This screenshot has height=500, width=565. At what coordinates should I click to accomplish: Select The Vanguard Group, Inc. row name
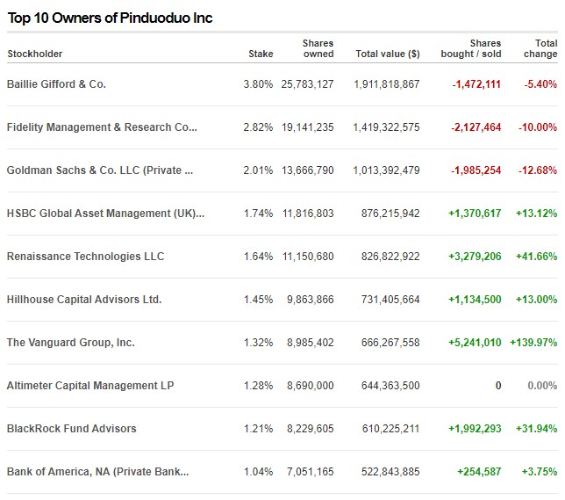point(71,342)
